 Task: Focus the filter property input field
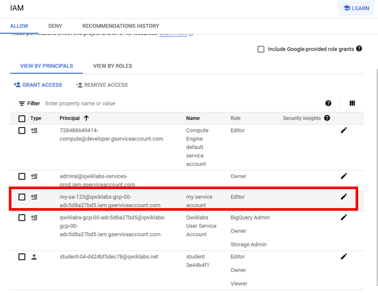click(181, 103)
